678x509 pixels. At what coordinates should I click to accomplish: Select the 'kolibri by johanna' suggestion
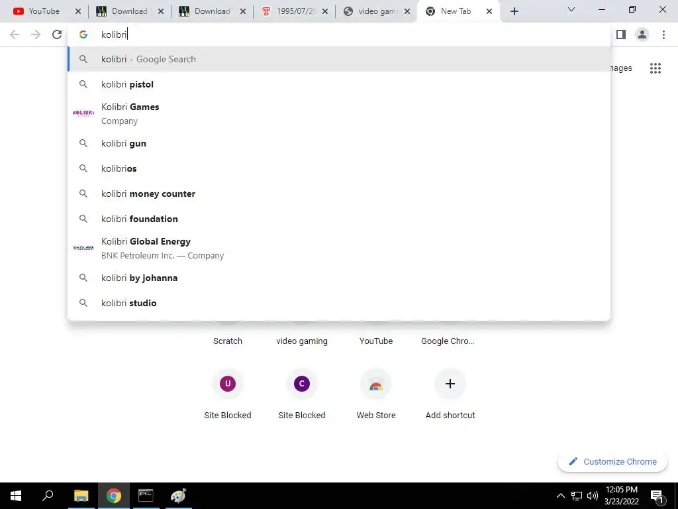(x=339, y=278)
